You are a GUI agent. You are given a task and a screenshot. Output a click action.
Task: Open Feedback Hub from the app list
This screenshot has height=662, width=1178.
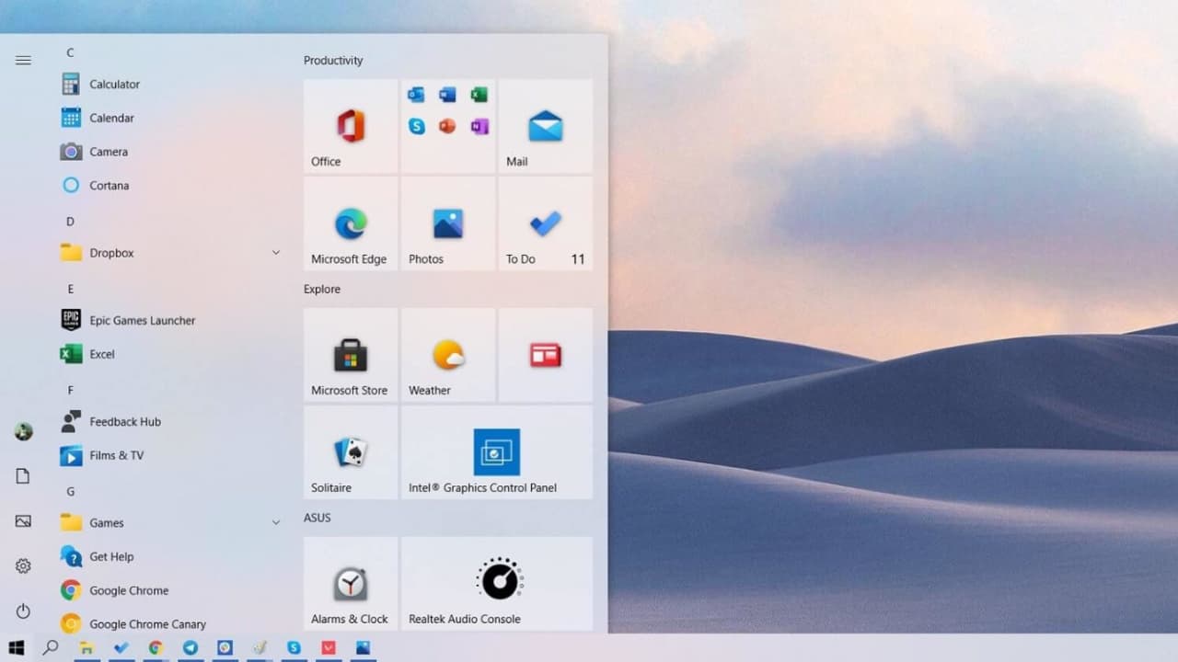[x=170, y=422]
